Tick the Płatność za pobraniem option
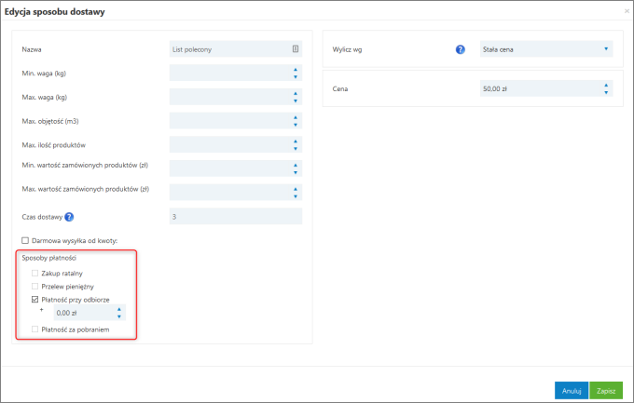 click(x=34, y=329)
